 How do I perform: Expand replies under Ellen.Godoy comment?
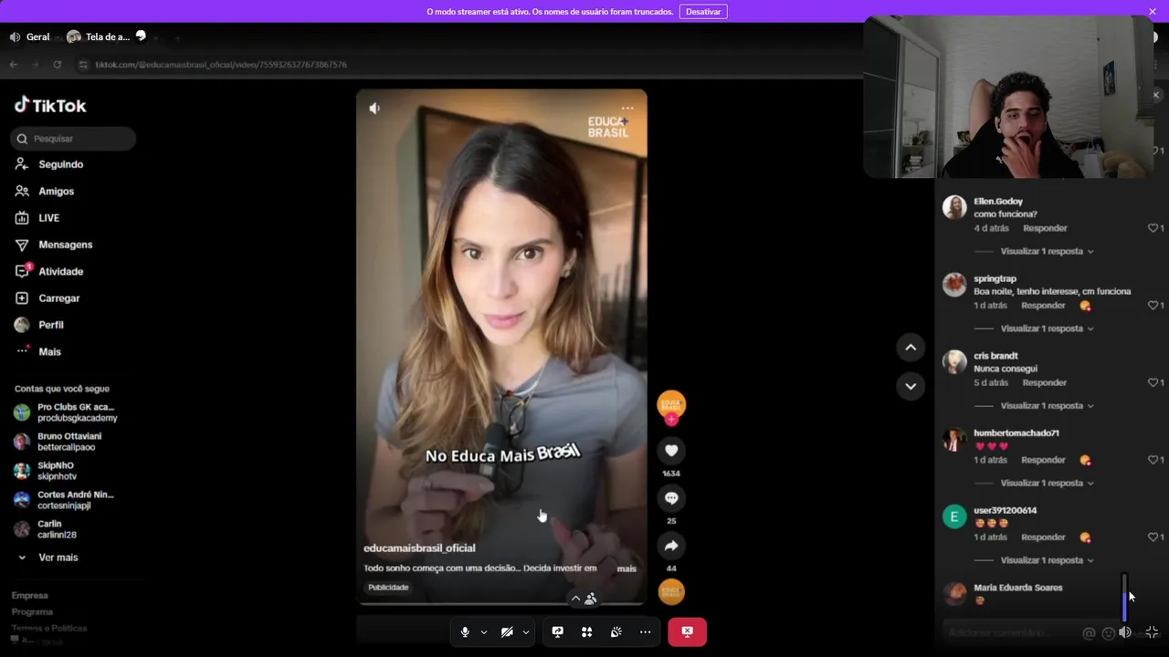(1047, 251)
